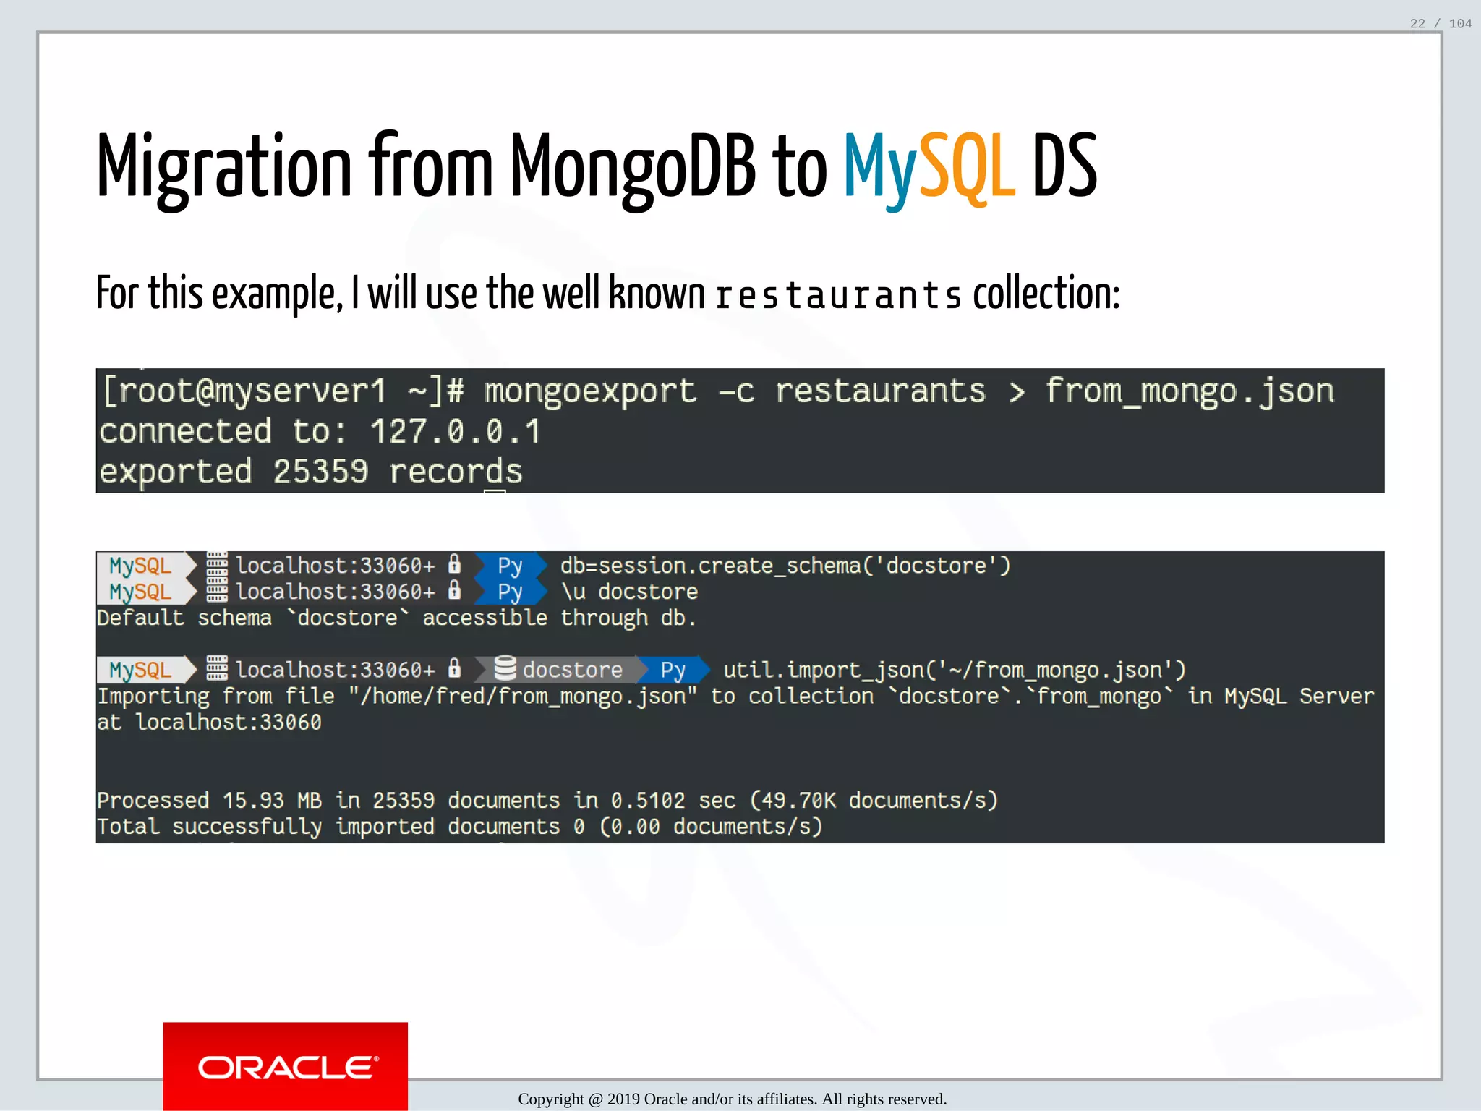Click the Py badge before util.import_json

(x=673, y=670)
